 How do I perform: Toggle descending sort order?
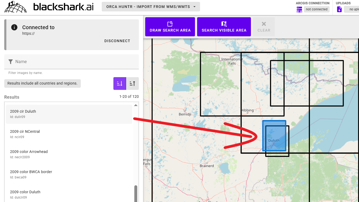pos(119,84)
